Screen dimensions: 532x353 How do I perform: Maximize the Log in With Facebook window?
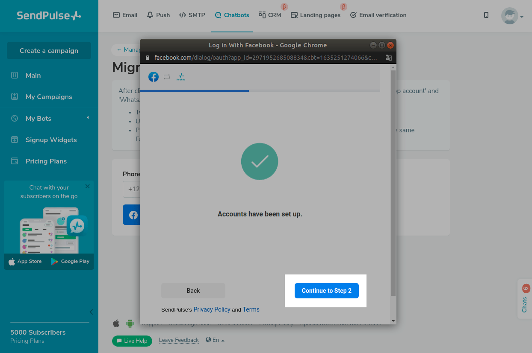(382, 45)
